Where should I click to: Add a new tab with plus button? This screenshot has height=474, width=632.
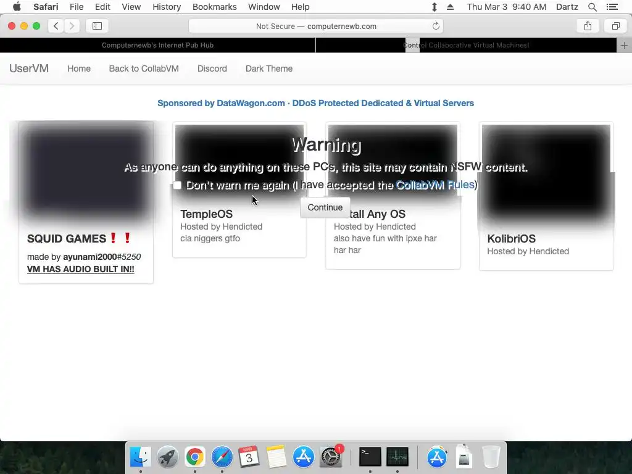(624, 45)
